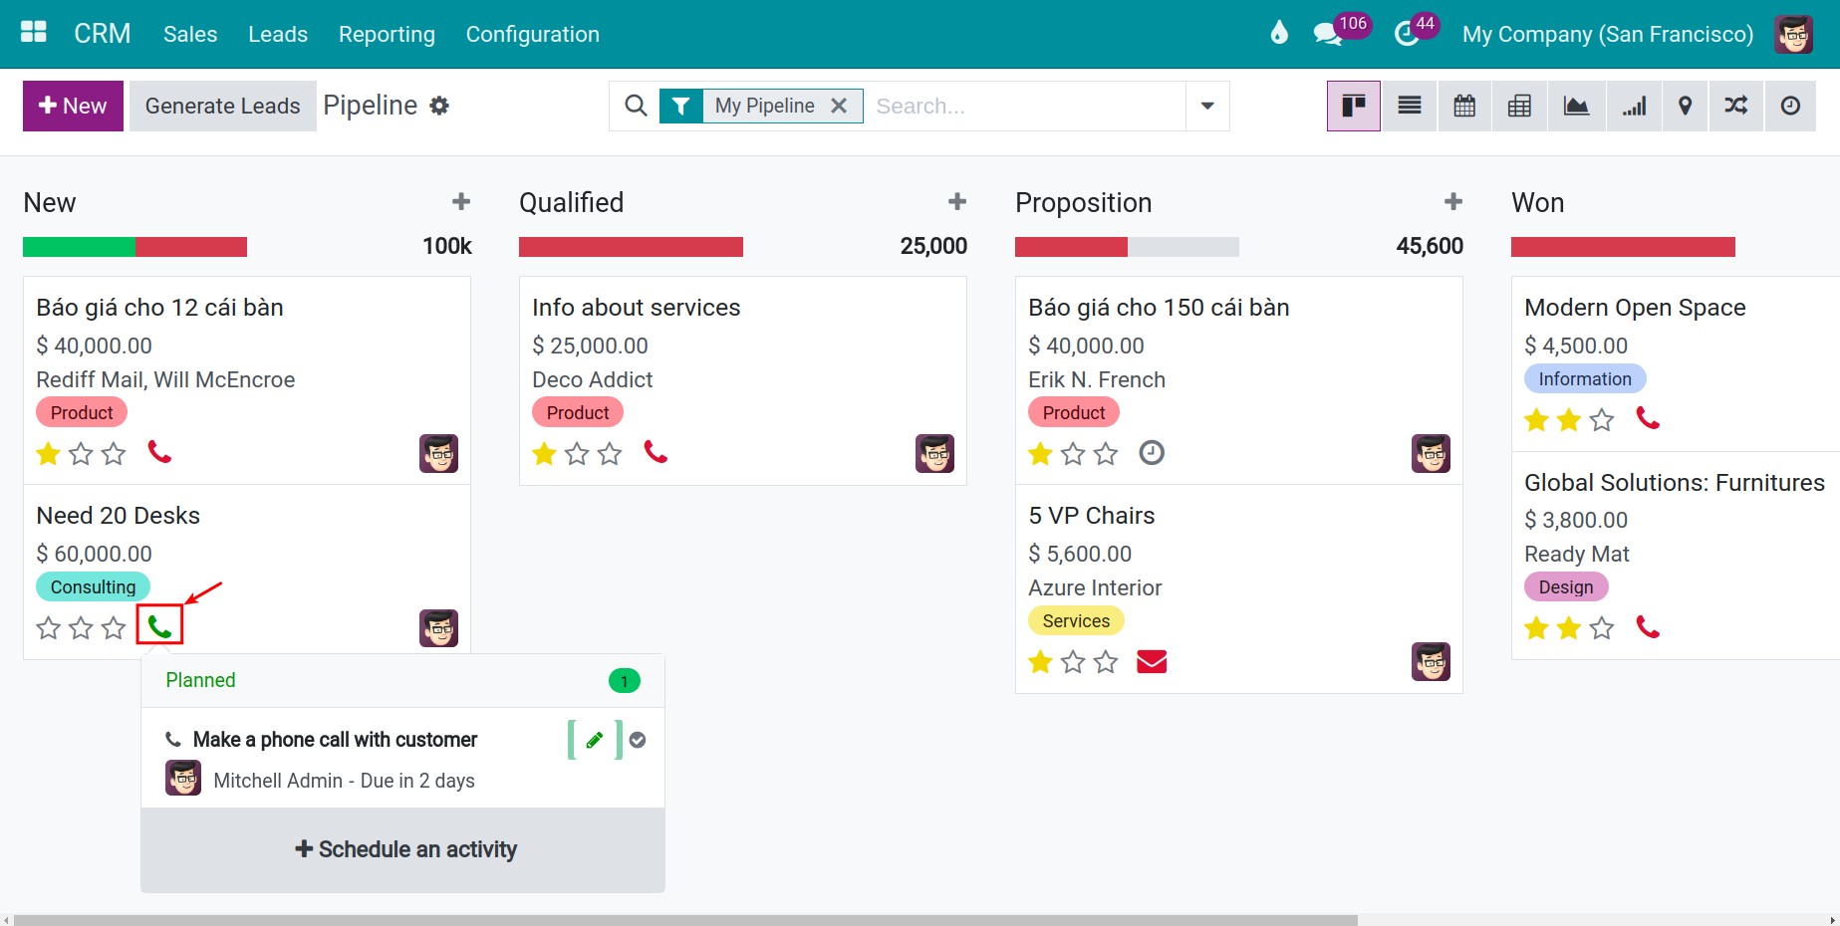Click the CRM app title
The image size is (1840, 926).
click(103, 34)
